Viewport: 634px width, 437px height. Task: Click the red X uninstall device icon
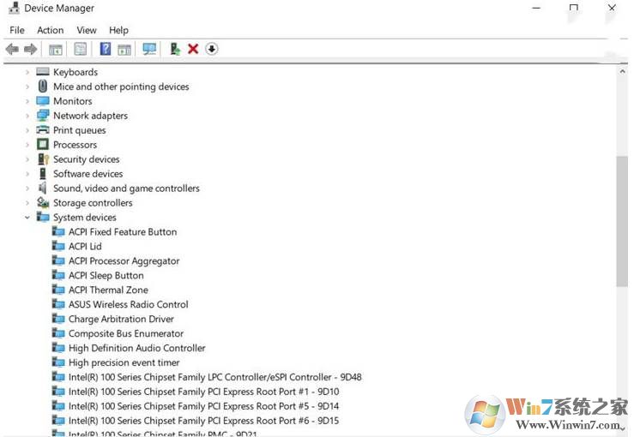[x=193, y=50]
